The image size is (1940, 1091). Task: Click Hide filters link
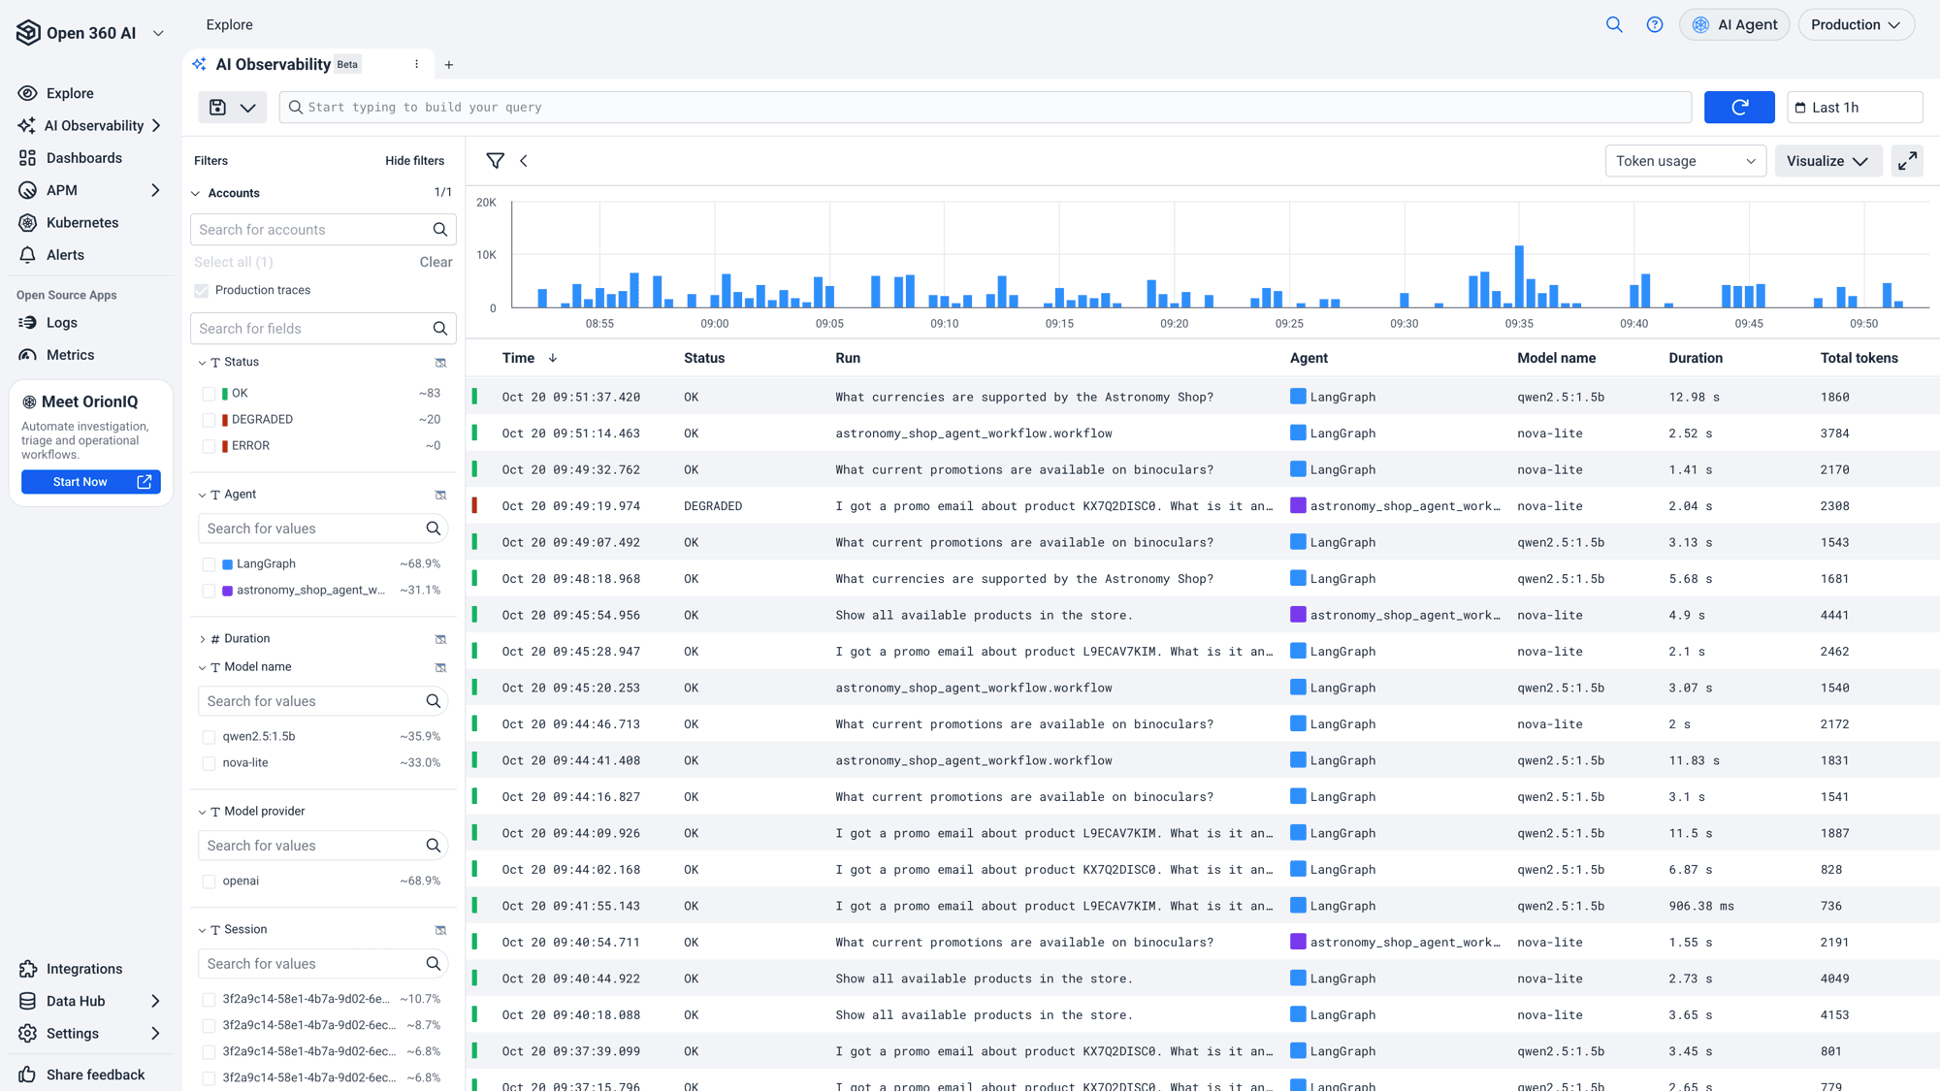tap(414, 161)
